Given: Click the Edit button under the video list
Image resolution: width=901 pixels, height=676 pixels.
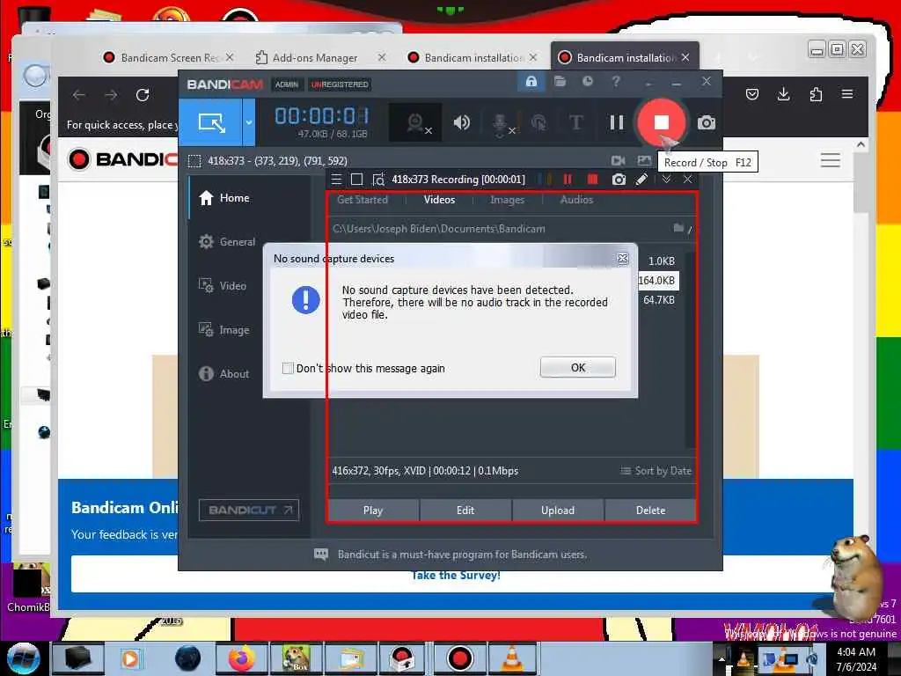Looking at the screenshot, I should tap(465, 511).
